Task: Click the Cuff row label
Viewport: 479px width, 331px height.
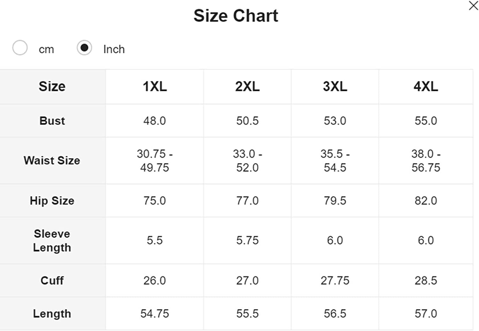Action: click(52, 281)
